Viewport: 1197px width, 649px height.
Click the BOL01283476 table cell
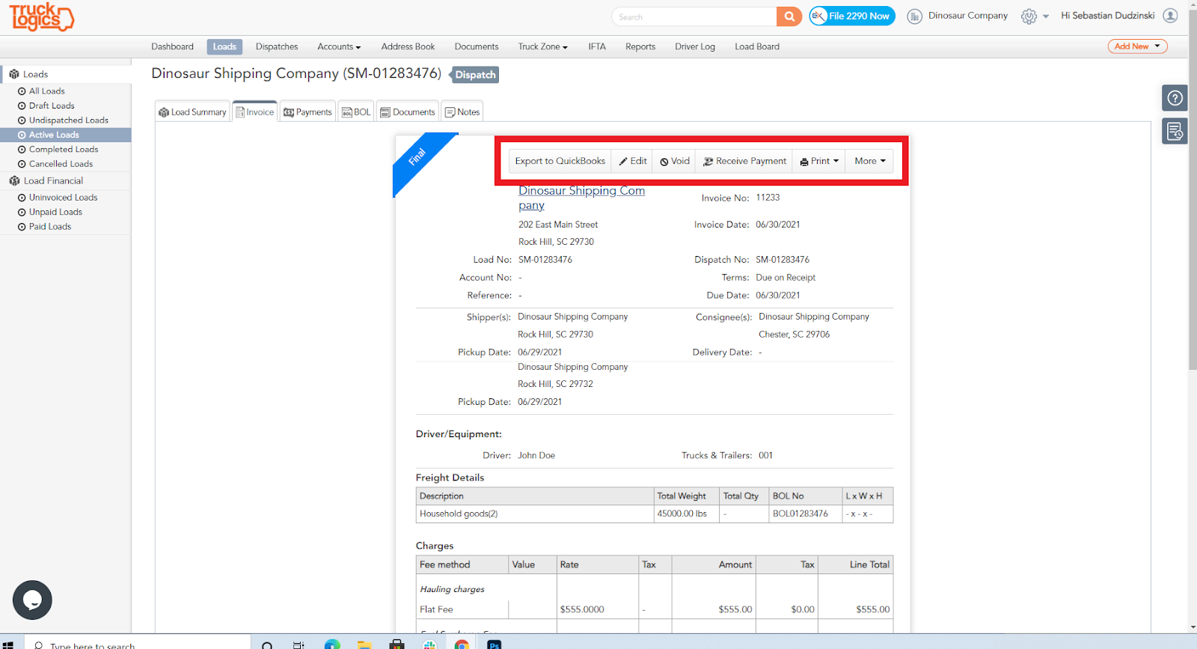[x=805, y=514]
